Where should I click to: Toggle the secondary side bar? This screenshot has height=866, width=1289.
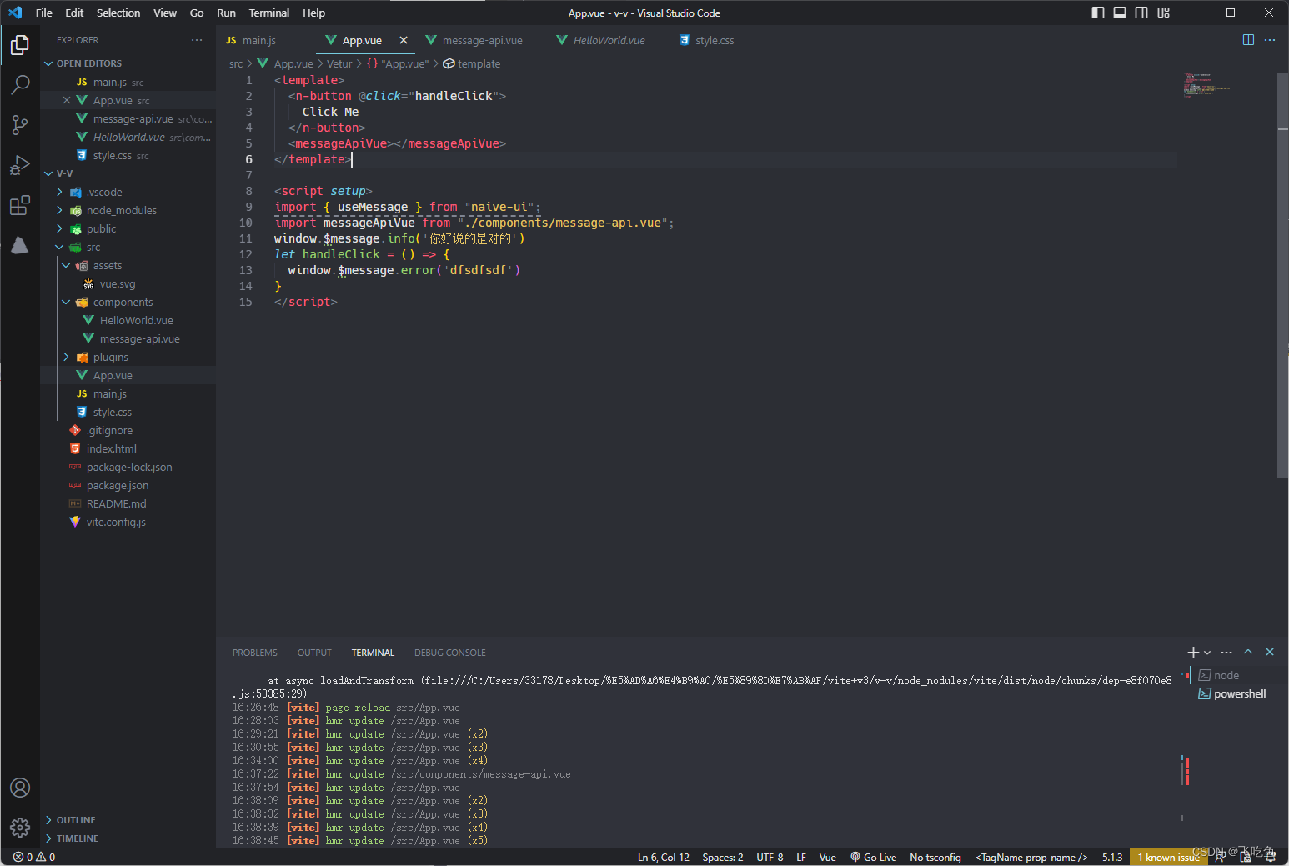[1141, 13]
